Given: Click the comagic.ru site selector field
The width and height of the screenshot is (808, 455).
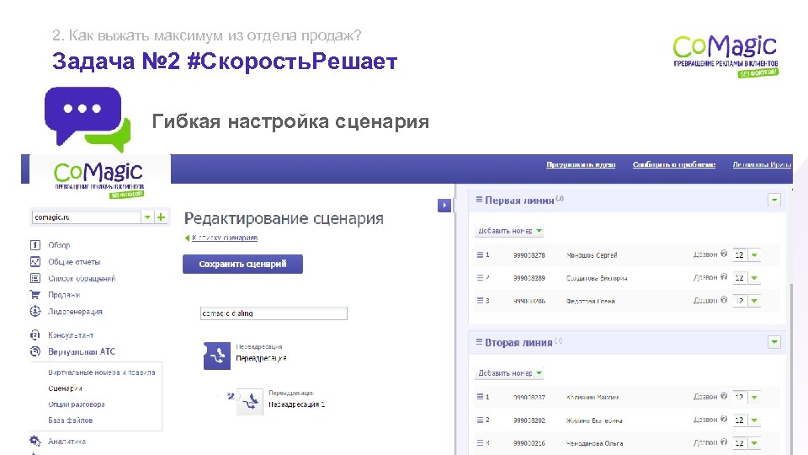Looking at the screenshot, I should 86,217.
